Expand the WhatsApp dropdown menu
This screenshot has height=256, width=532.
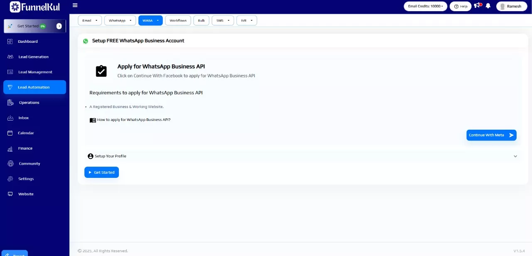(x=120, y=20)
